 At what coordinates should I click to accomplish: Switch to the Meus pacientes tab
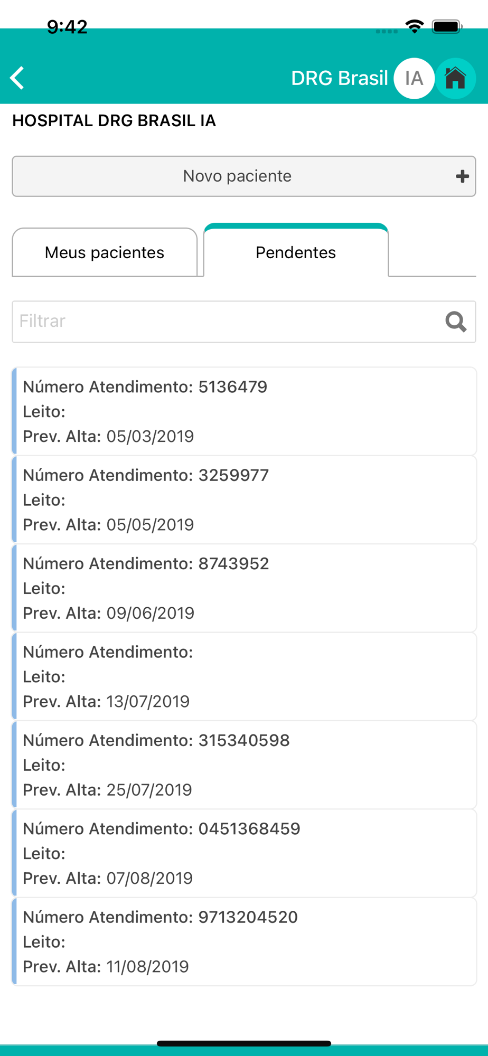pyautogui.click(x=105, y=252)
